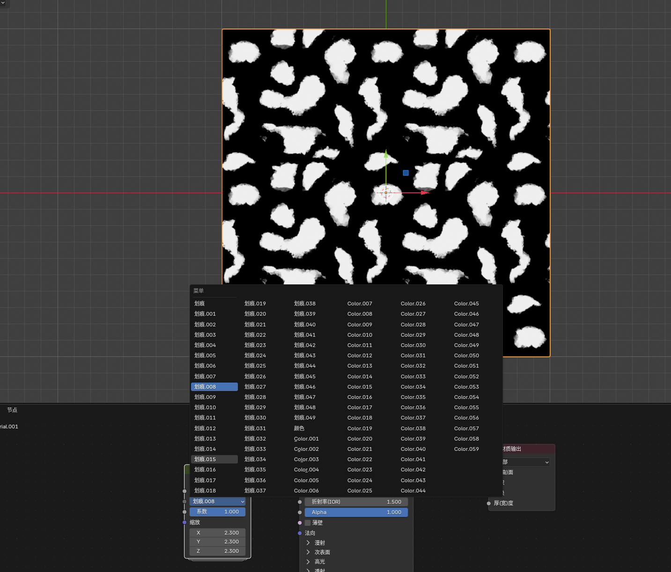671x572 pixels.
Task: Click the 缩放 input socket dot
Action: (x=184, y=522)
